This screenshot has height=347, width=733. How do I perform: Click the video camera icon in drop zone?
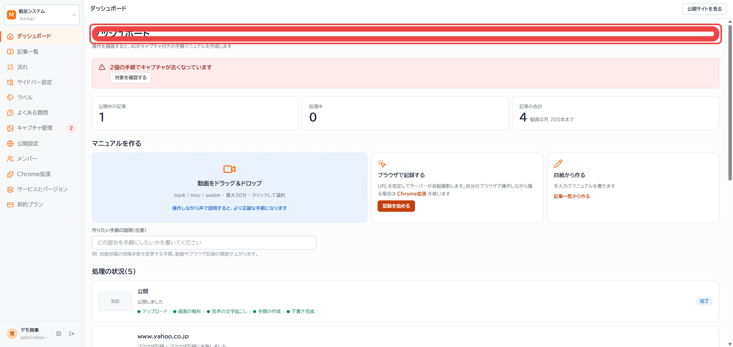pyautogui.click(x=229, y=169)
